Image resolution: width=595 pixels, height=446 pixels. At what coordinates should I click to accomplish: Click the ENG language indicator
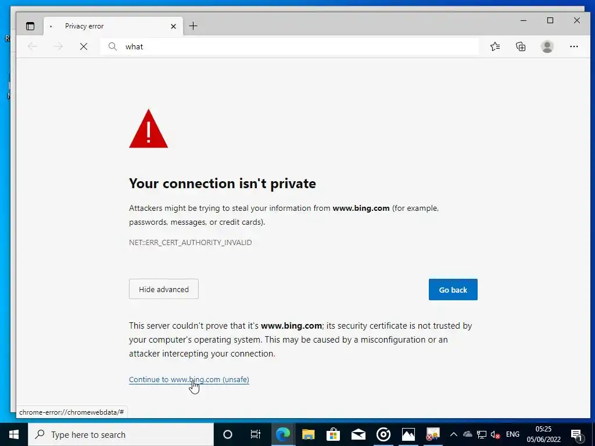click(512, 434)
